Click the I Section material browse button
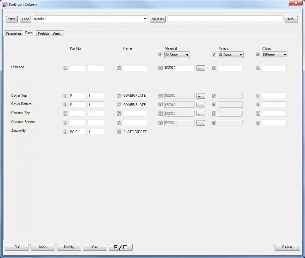The height and width of the screenshot is (258, 305). click(x=201, y=68)
